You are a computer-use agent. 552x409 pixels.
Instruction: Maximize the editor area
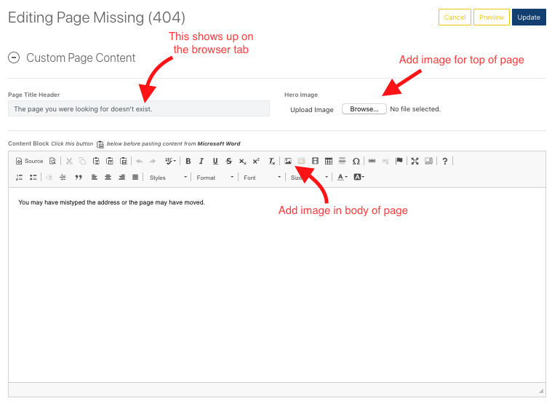pos(415,161)
